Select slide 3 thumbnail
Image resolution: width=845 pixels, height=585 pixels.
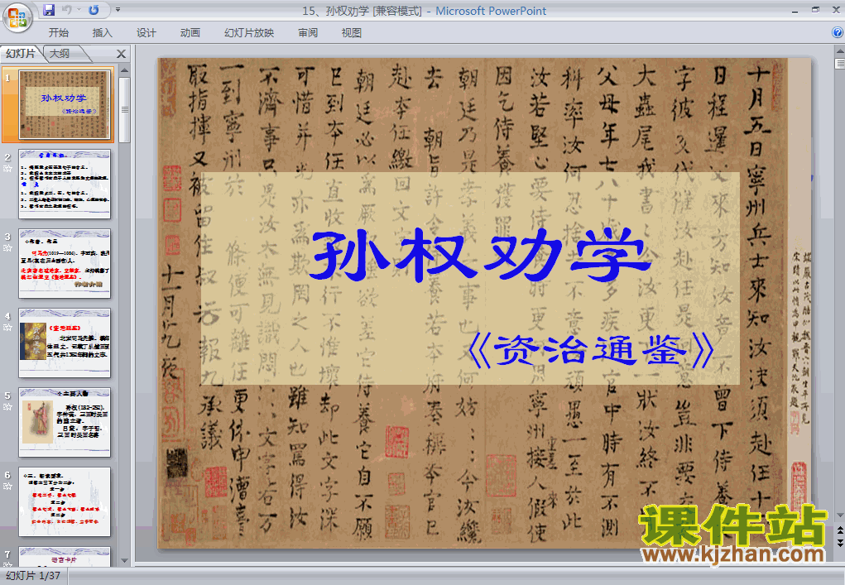[65, 263]
